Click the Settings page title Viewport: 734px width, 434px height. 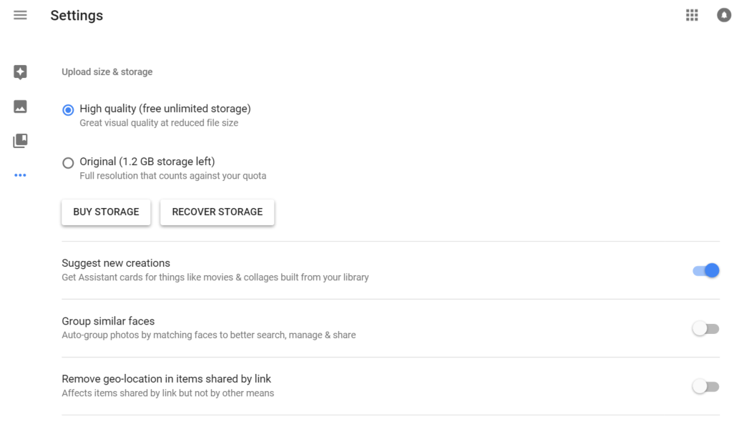(x=77, y=15)
